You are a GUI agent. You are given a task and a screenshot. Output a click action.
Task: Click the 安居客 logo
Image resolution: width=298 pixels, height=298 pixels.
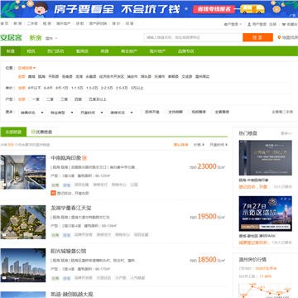[x=11, y=38]
